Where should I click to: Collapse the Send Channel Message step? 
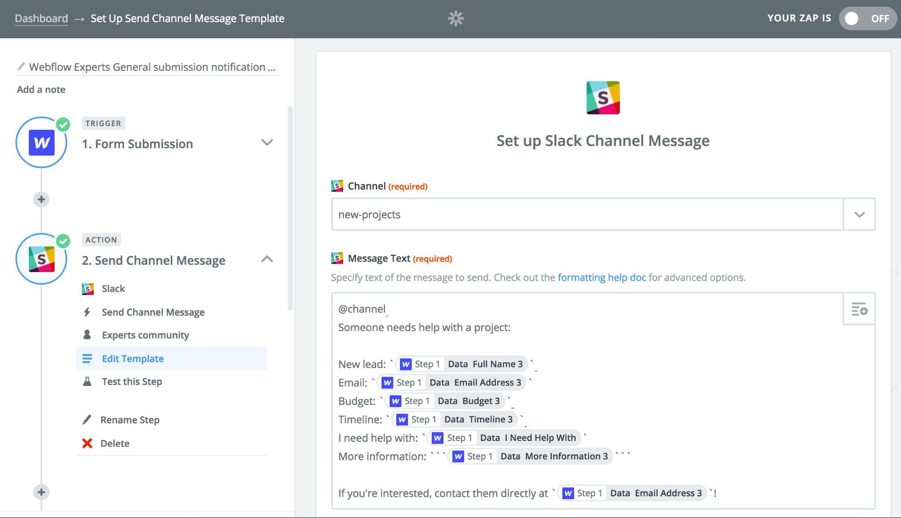pos(267,259)
